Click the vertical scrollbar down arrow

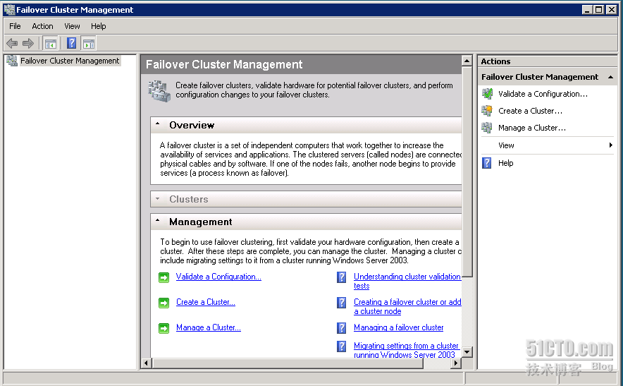[x=467, y=352]
